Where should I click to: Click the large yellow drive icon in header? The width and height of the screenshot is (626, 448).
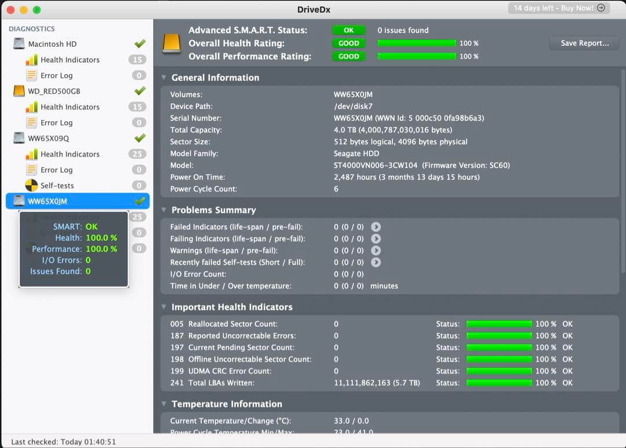[x=172, y=43]
